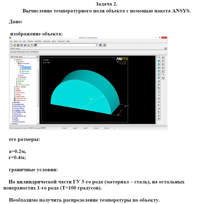The width and height of the screenshot is (204, 204).
Task: Expand the Booleans tree node
Action: point(17,81)
